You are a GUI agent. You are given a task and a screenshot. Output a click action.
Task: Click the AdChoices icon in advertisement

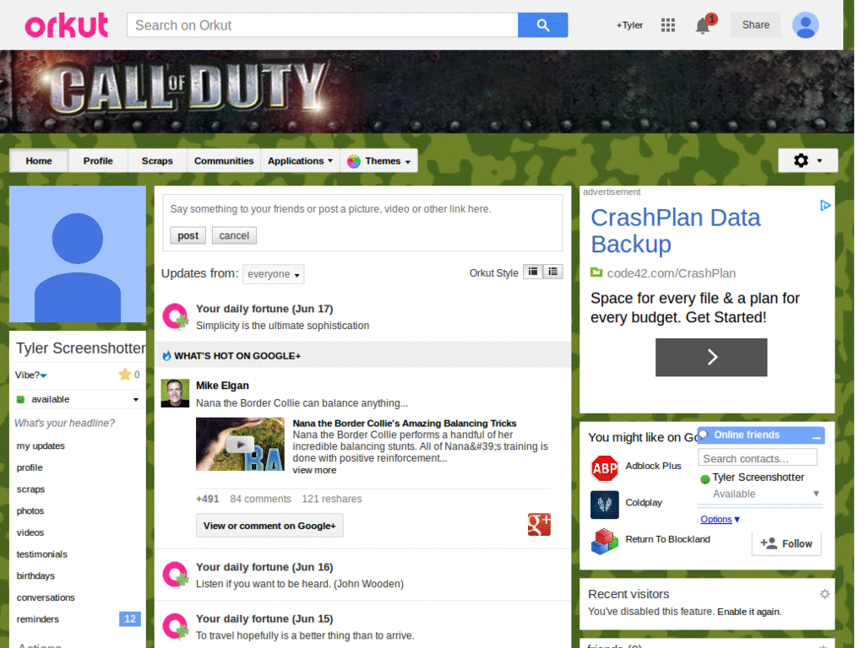(825, 206)
